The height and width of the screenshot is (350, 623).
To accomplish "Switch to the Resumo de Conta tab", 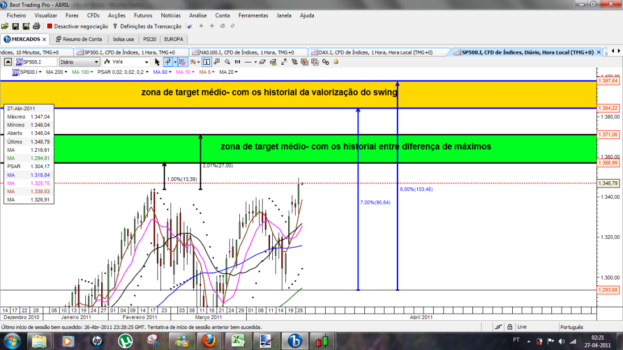I will [x=79, y=39].
